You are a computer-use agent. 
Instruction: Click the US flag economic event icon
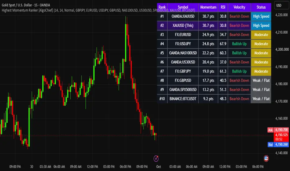[x=266, y=158]
